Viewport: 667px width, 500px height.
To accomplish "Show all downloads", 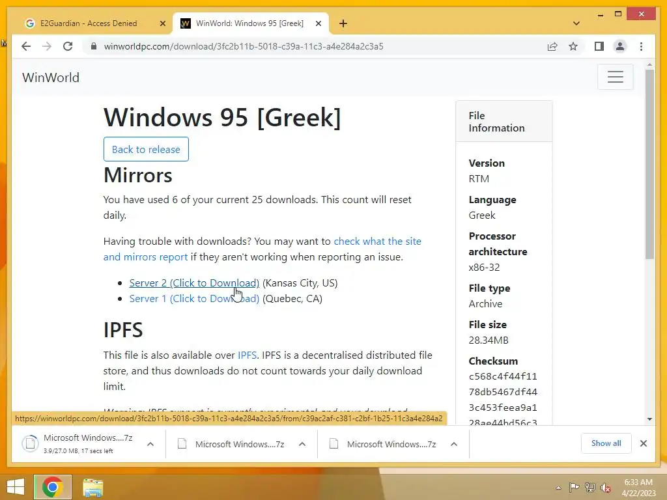I will [x=606, y=443].
